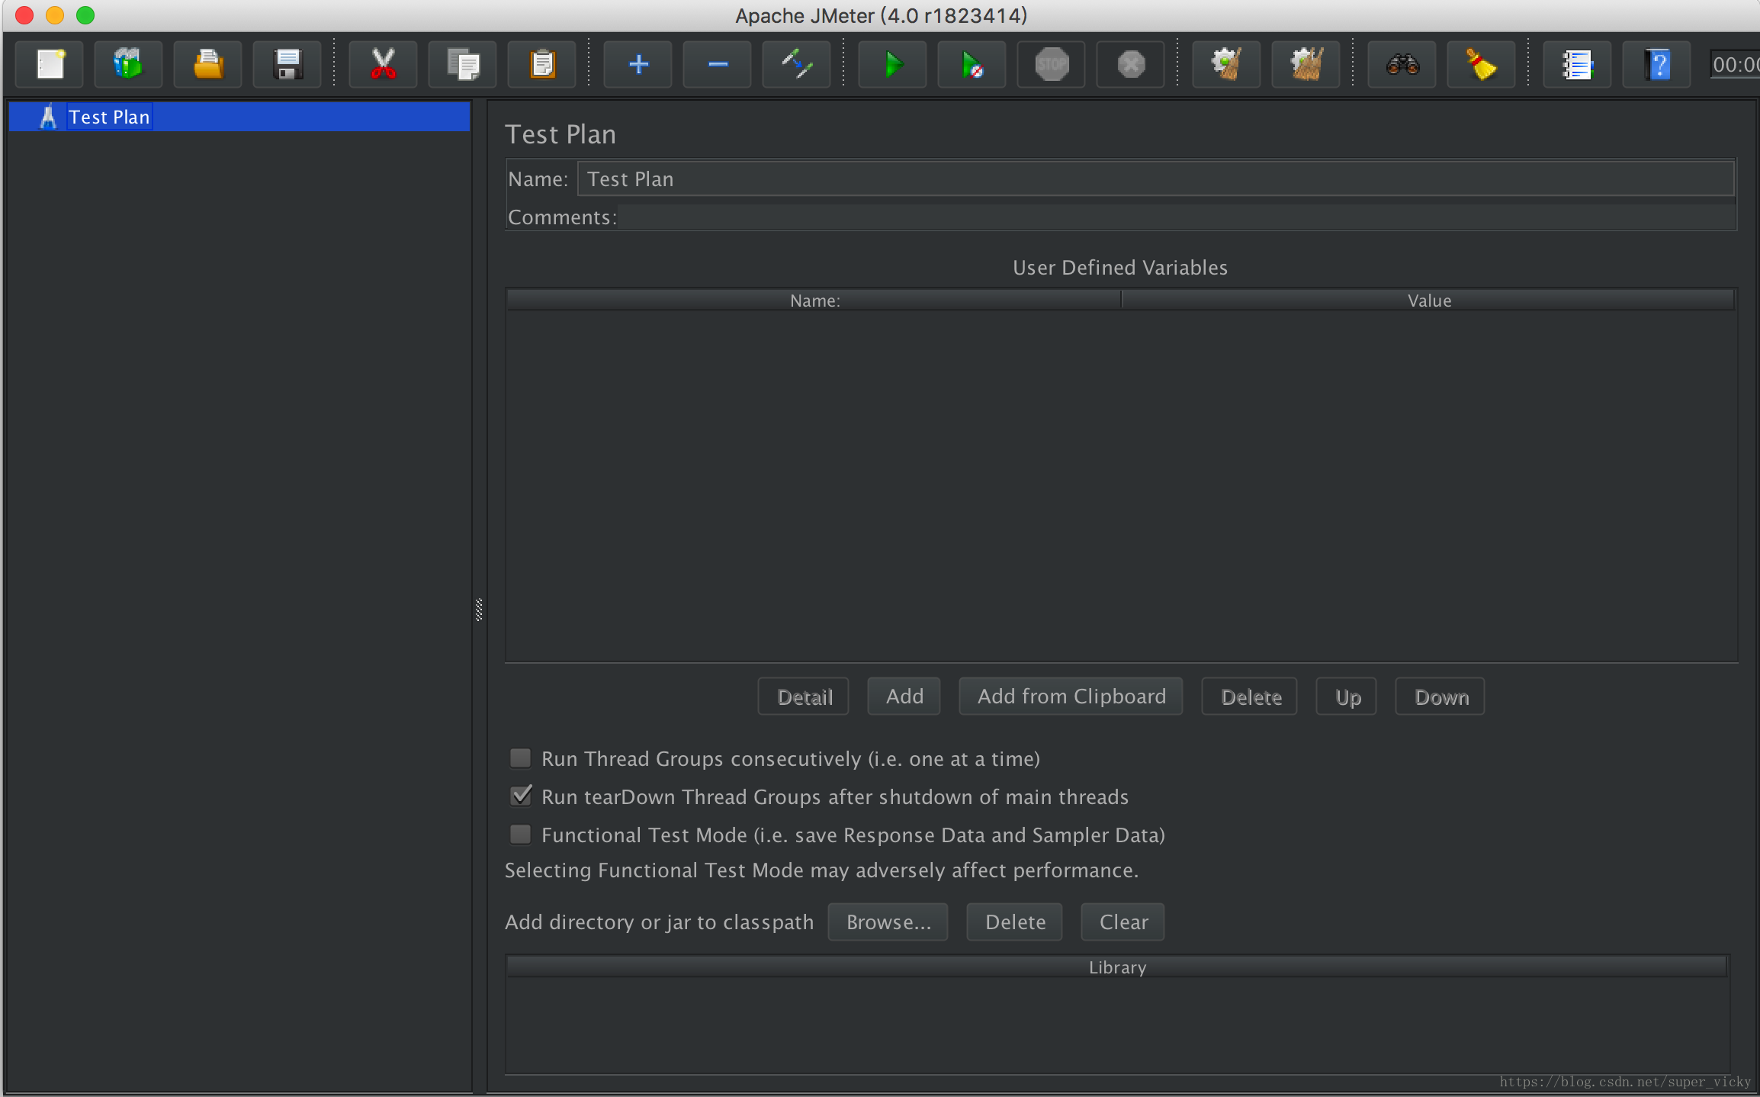Open Search with binoculars icon
The image size is (1760, 1097).
[x=1402, y=64]
